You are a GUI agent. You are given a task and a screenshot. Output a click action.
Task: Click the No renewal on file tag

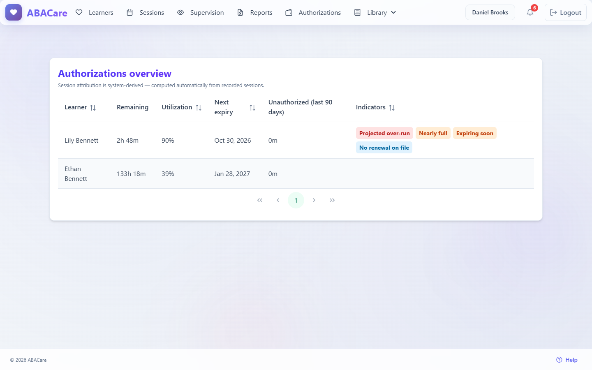pyautogui.click(x=384, y=148)
